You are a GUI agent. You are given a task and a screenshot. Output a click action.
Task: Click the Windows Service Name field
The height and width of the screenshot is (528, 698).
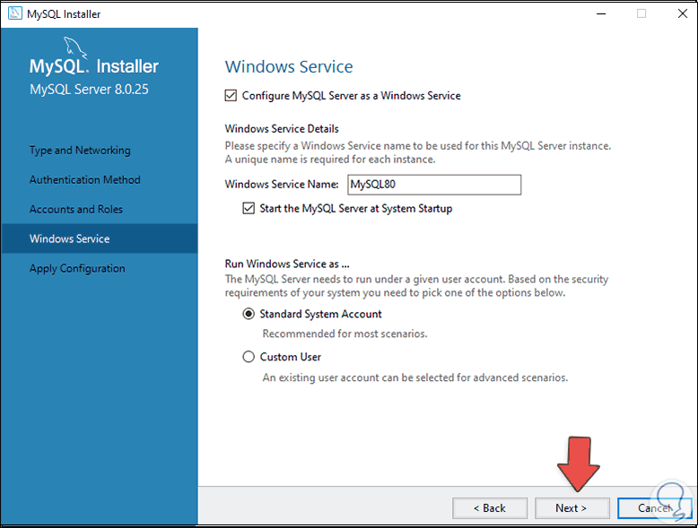tap(434, 185)
